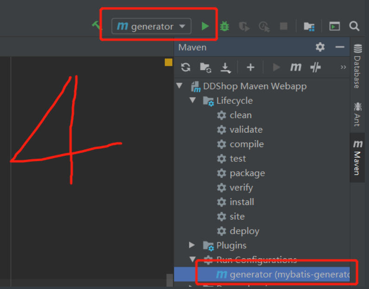
Task: Select the deploy lifecycle goal
Action: click(244, 231)
